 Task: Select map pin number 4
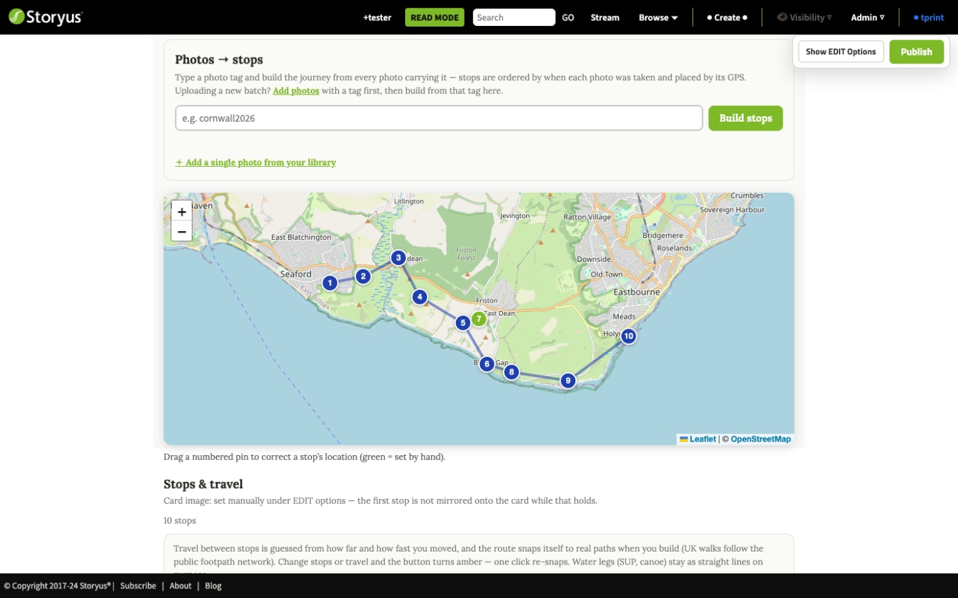pos(419,297)
